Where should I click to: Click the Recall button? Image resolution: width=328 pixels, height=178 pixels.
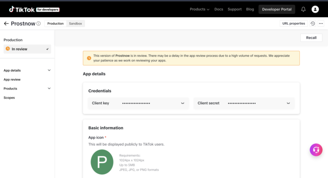(x=311, y=38)
